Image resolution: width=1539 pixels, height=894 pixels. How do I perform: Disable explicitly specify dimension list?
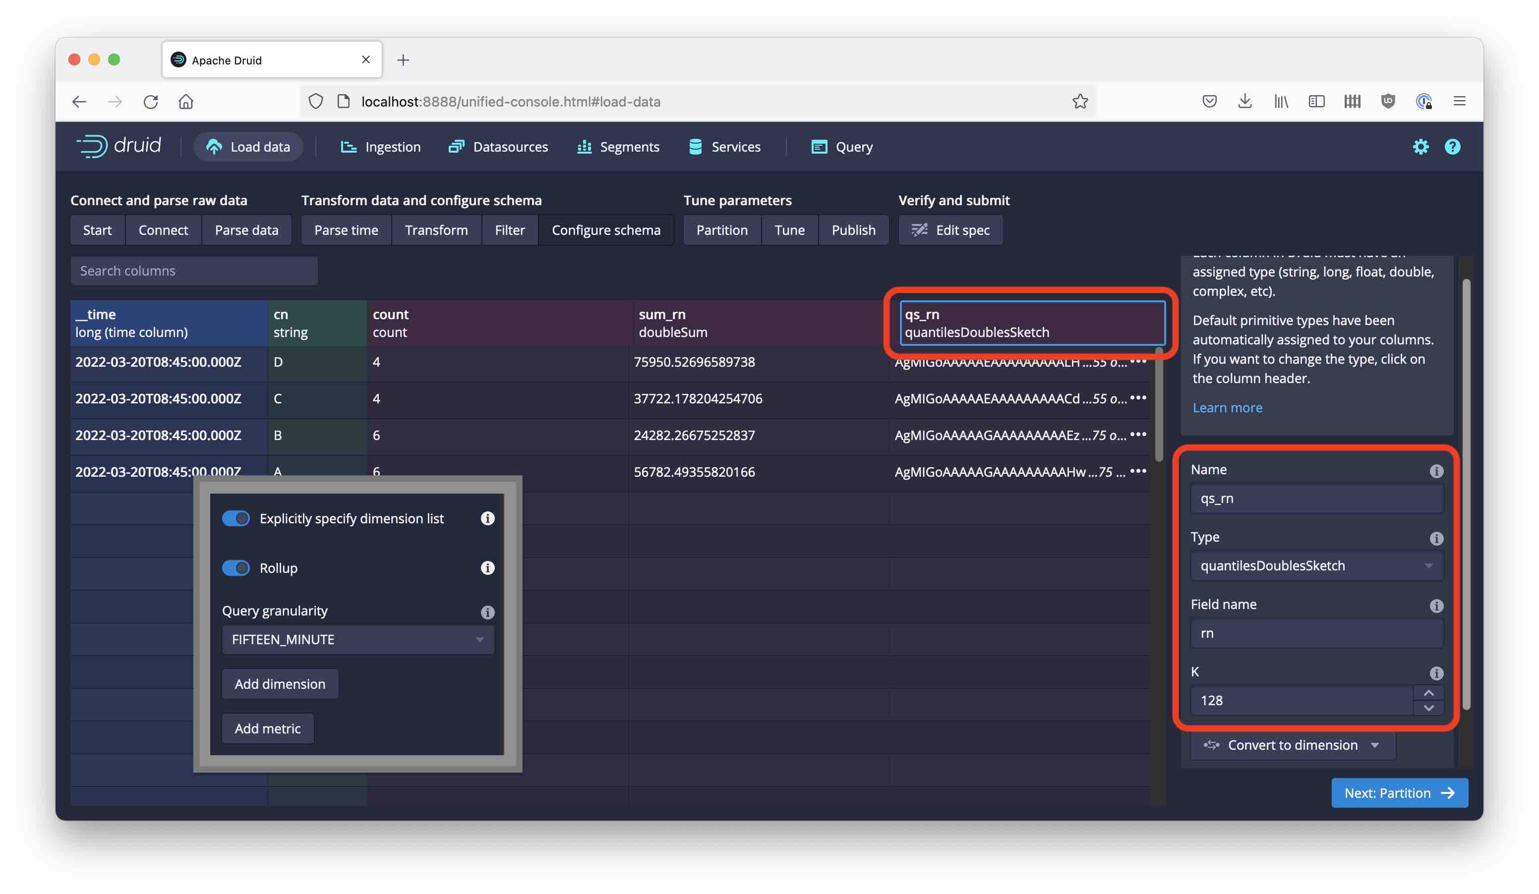[236, 518]
